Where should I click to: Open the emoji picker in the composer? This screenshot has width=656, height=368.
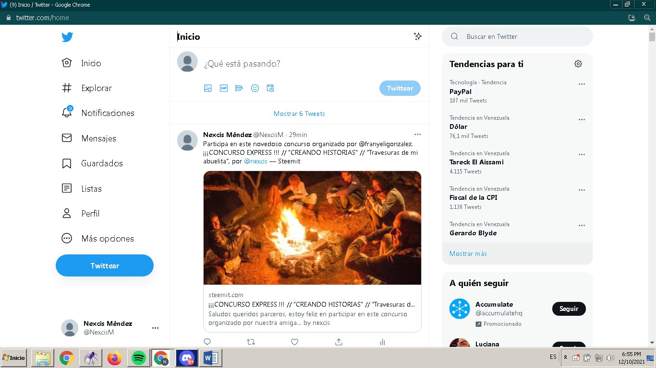tap(255, 88)
